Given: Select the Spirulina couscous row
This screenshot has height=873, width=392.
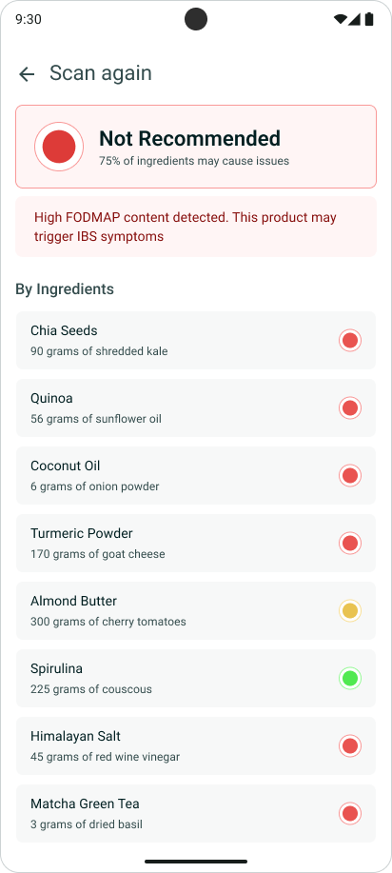Looking at the screenshot, I should coord(196,678).
